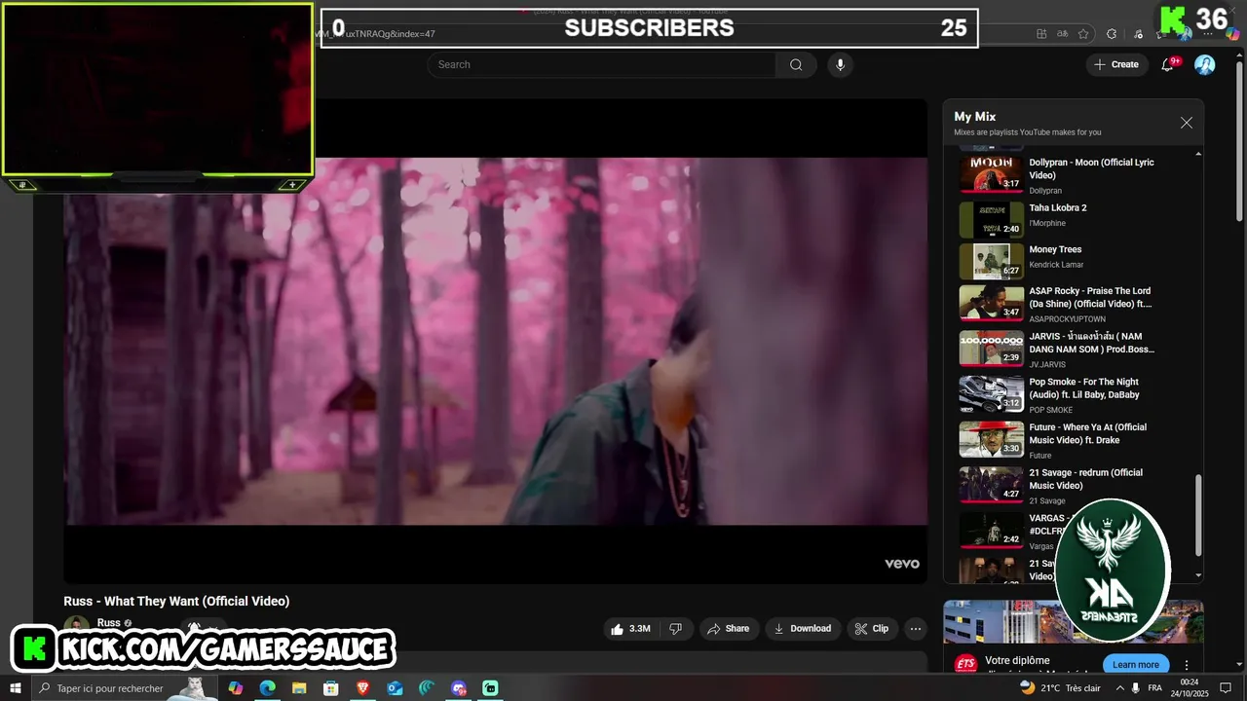This screenshot has width=1247, height=701.
Task: Click the YouTube search input field
Action: coord(601,64)
